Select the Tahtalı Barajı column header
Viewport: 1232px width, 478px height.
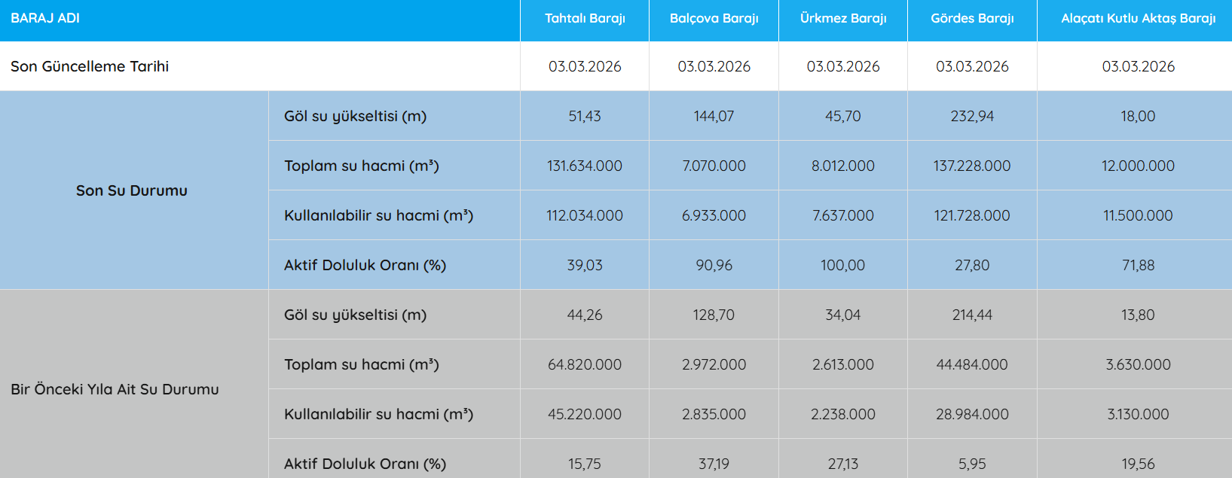pos(585,18)
